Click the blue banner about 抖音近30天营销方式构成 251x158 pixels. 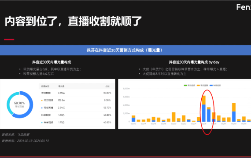click(125, 50)
